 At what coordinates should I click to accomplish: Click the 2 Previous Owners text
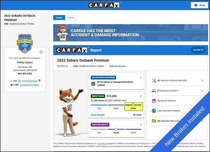pyautogui.click(x=168, y=91)
